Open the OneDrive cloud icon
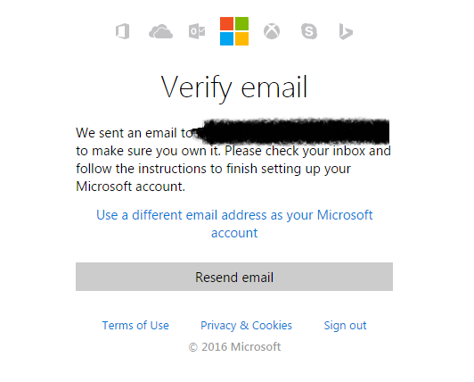The width and height of the screenshot is (474, 382). pyautogui.click(x=160, y=31)
